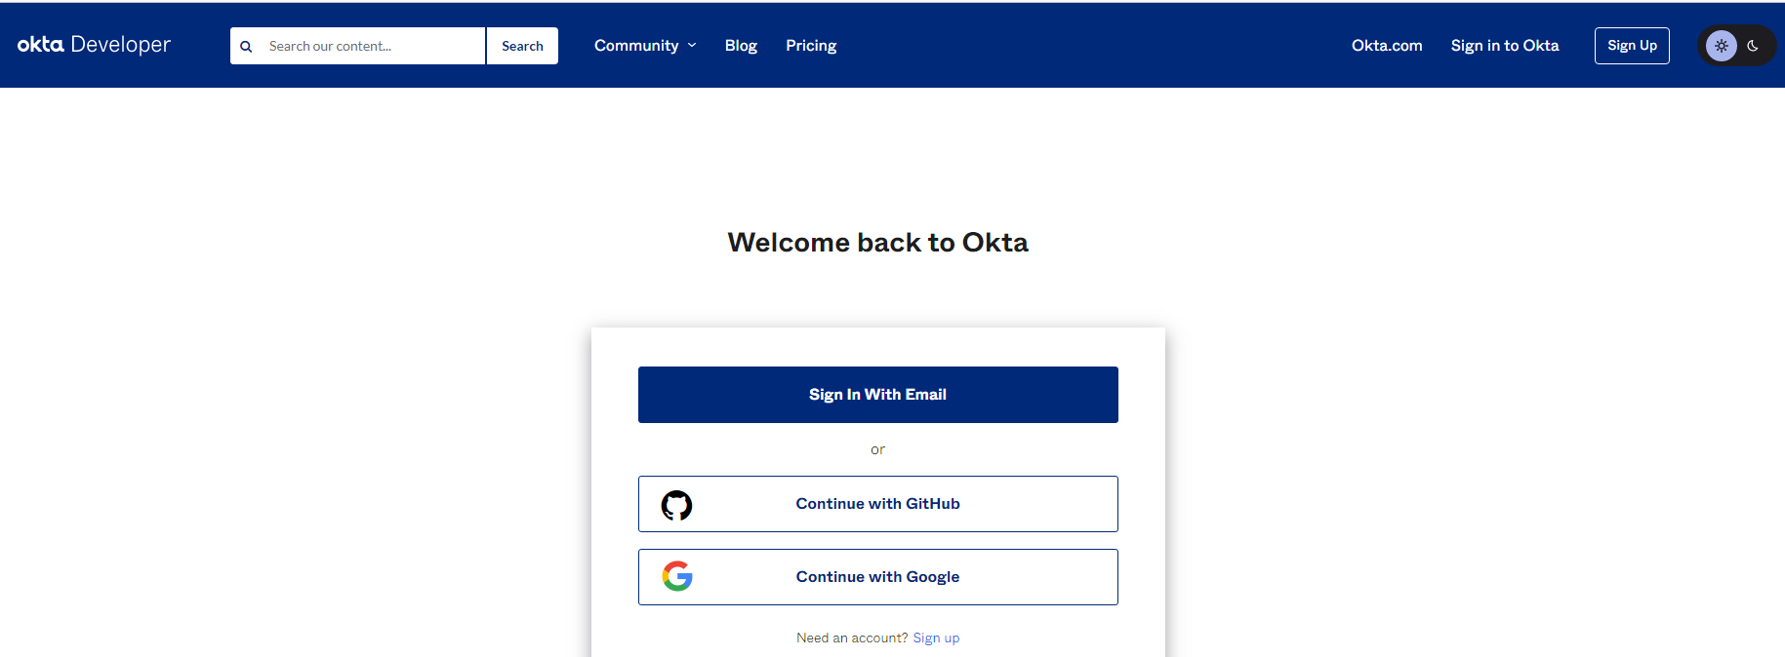
Task: Expand the Community dropdown chevron
Action: click(x=692, y=45)
